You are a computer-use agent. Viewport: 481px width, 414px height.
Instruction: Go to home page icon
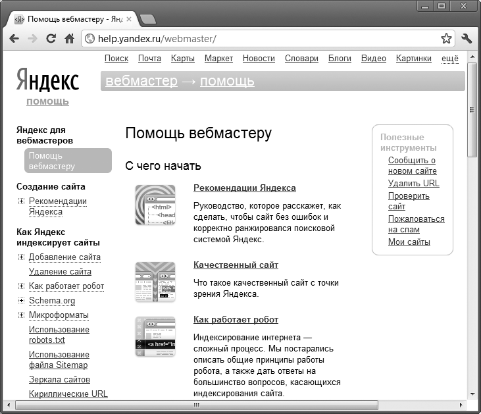coord(69,39)
